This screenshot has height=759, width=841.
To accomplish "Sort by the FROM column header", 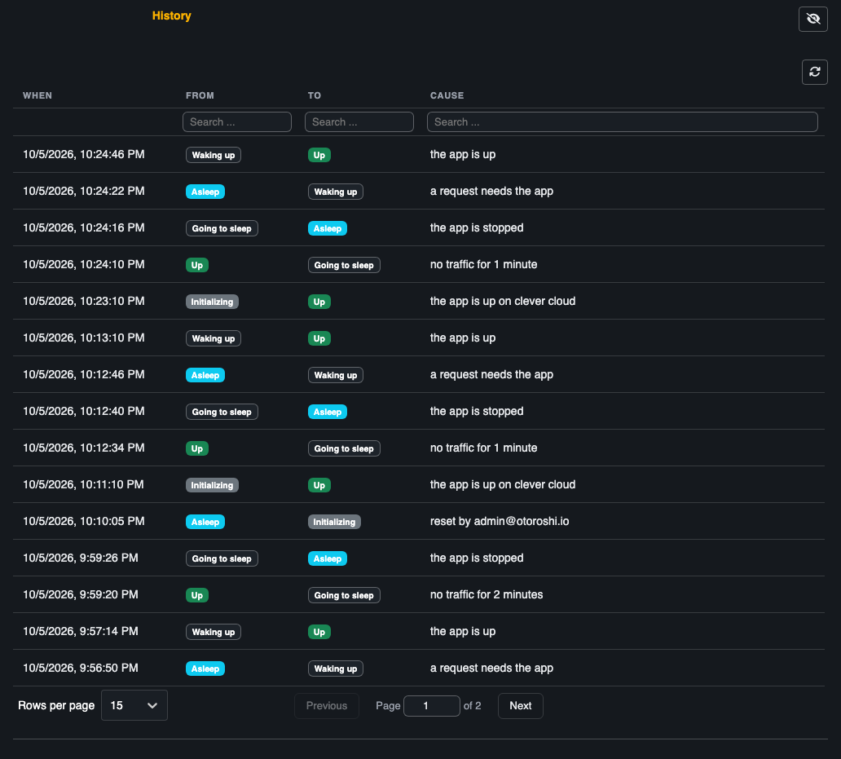I will 200,95.
